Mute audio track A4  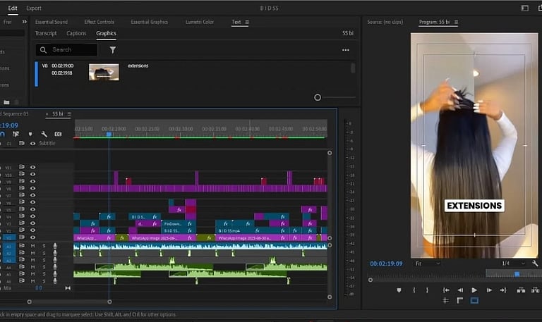pyautogui.click(x=33, y=267)
